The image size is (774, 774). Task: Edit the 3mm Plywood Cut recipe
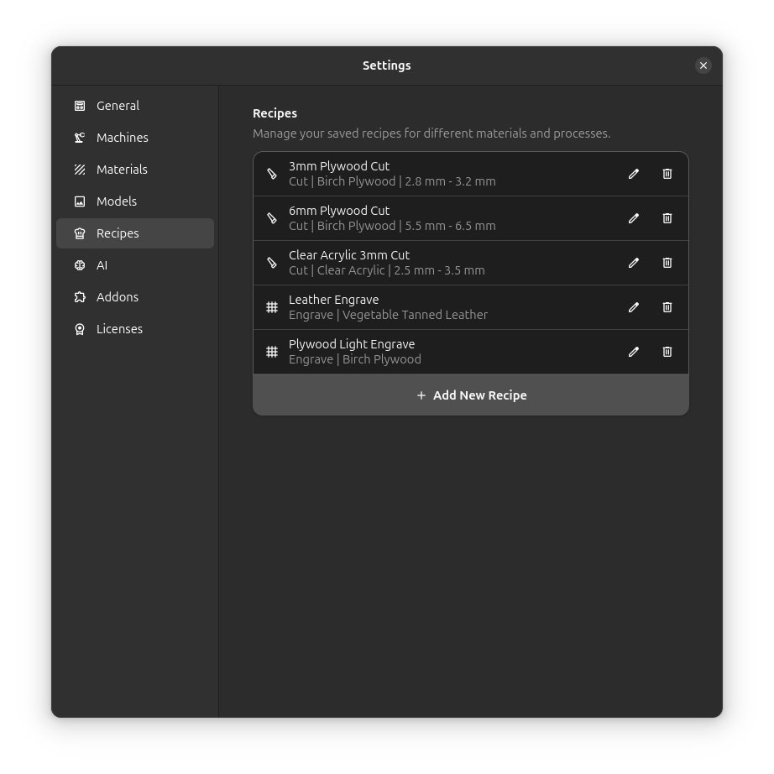pyautogui.click(x=633, y=174)
